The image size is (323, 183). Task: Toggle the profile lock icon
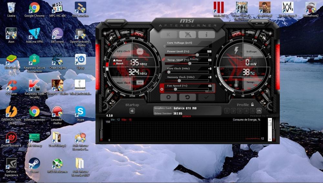click(x=252, y=105)
